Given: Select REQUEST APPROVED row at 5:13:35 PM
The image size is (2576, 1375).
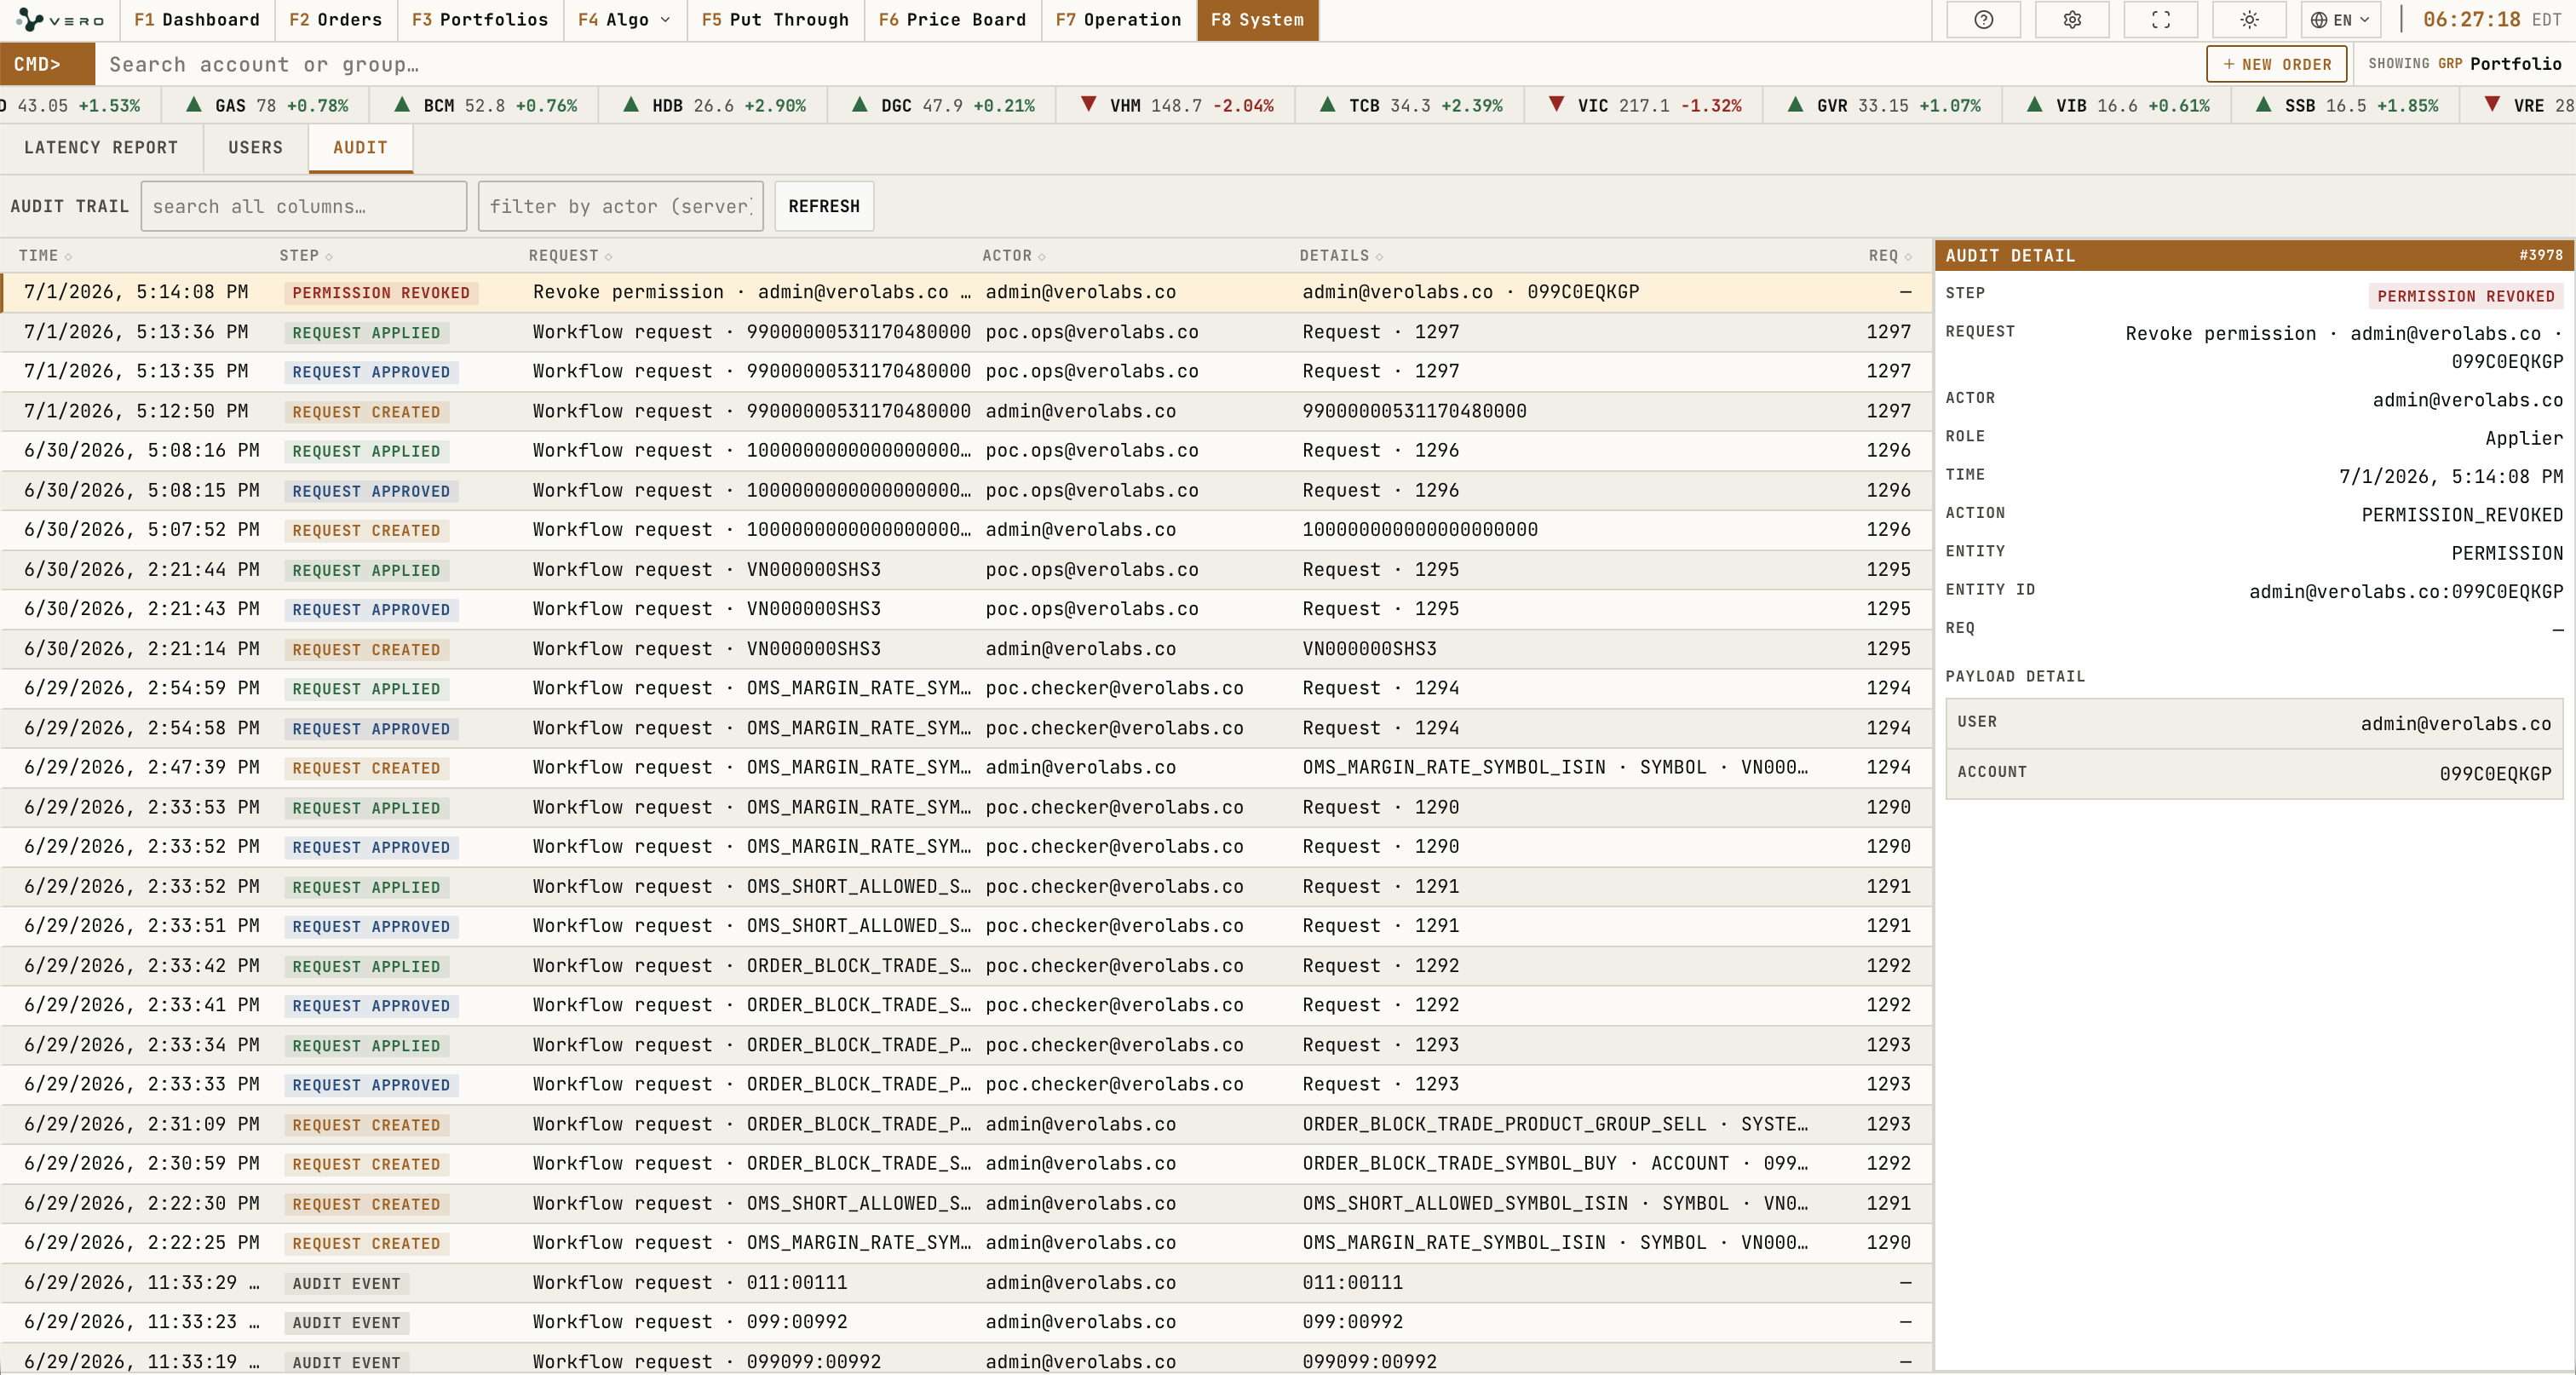Looking at the screenshot, I should (967, 372).
